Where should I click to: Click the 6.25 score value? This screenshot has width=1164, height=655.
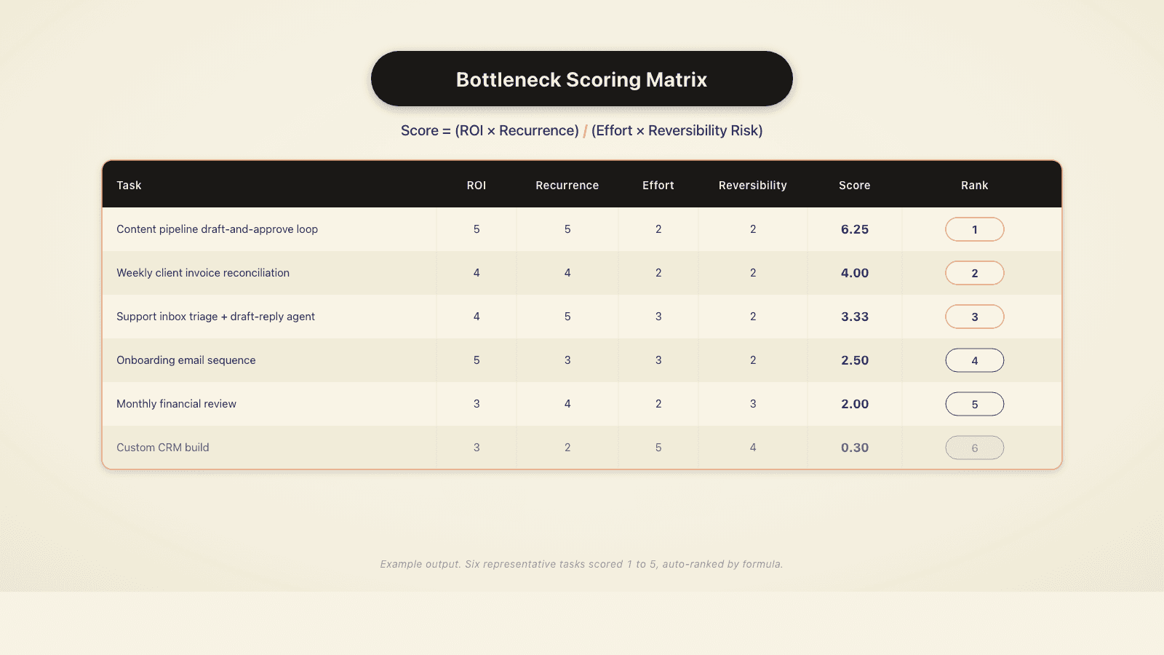point(854,229)
